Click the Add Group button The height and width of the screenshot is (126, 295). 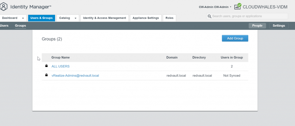(235, 38)
